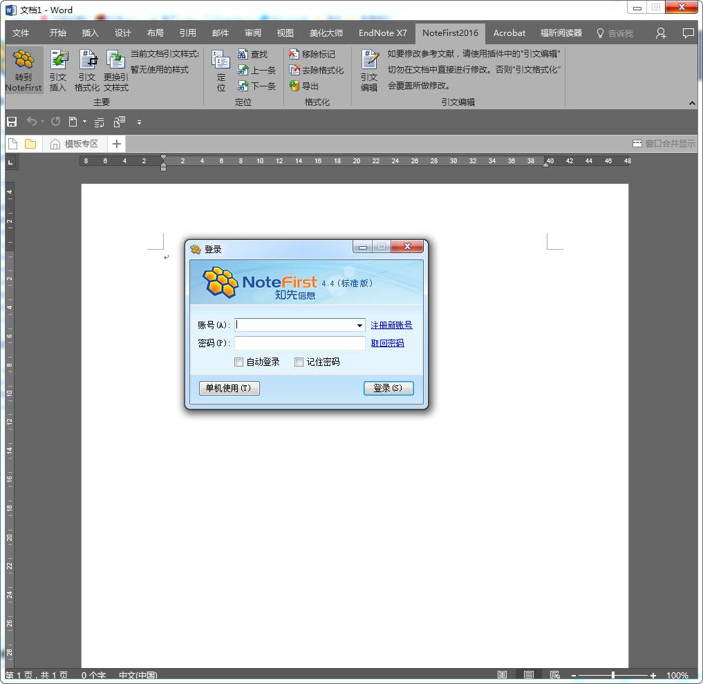This screenshot has height=684, width=703.
Task: Go to previous citation 上一条
Action: click(256, 71)
